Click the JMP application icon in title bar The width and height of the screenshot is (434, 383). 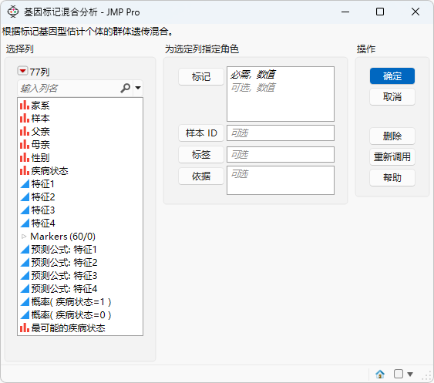tap(13, 12)
